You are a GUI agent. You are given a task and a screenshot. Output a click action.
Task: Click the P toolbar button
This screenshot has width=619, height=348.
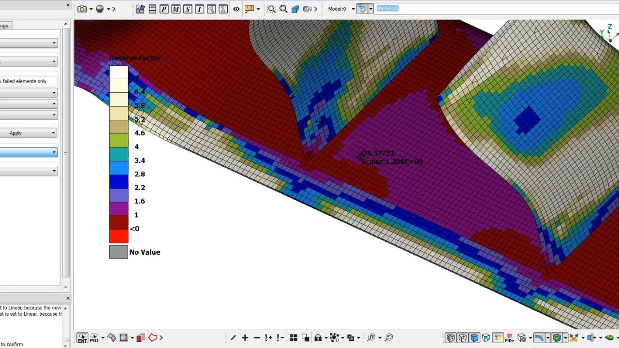pyautogui.click(x=164, y=9)
